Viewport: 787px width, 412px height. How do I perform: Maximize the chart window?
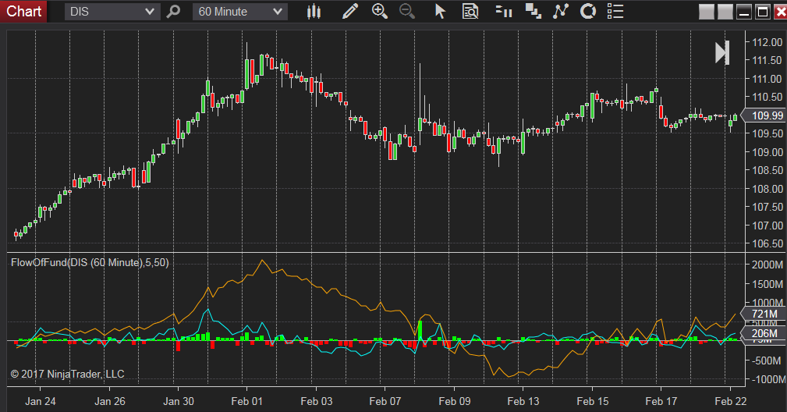(762, 12)
